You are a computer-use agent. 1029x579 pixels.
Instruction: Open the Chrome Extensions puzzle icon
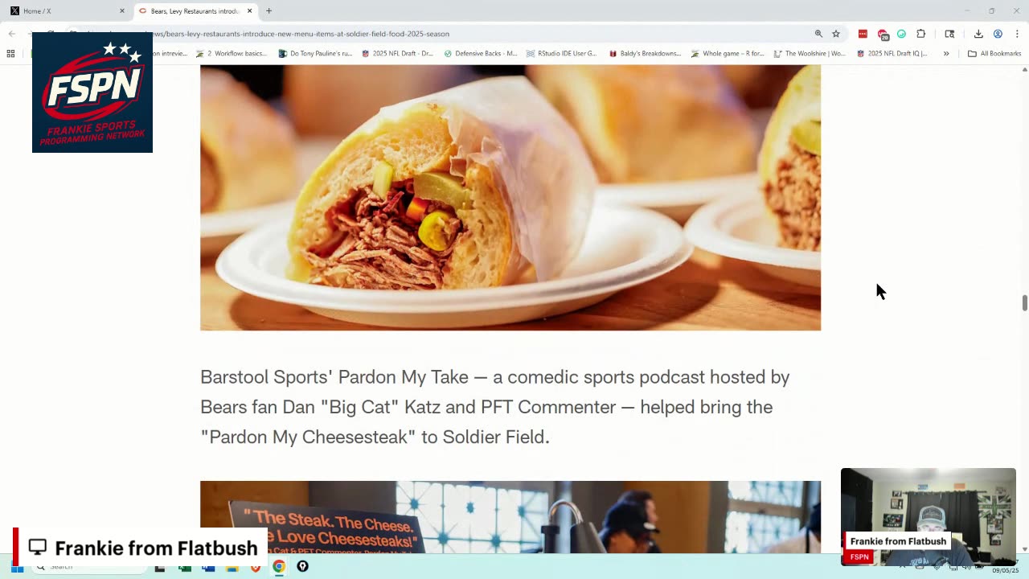[x=921, y=34]
